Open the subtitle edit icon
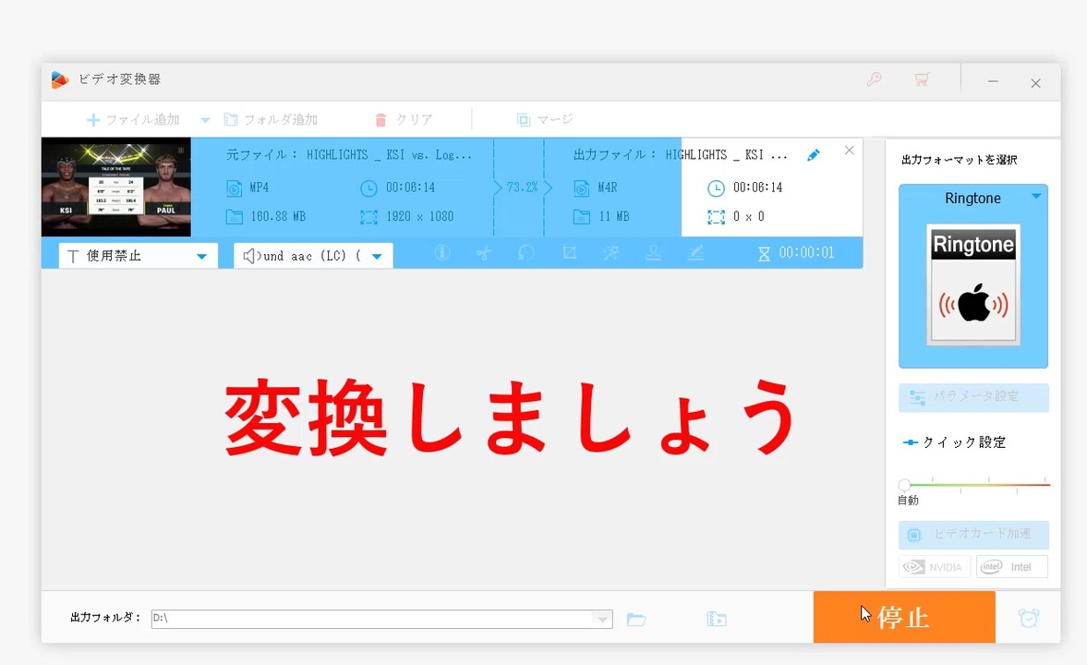Image resolution: width=1087 pixels, height=665 pixels. click(x=695, y=253)
